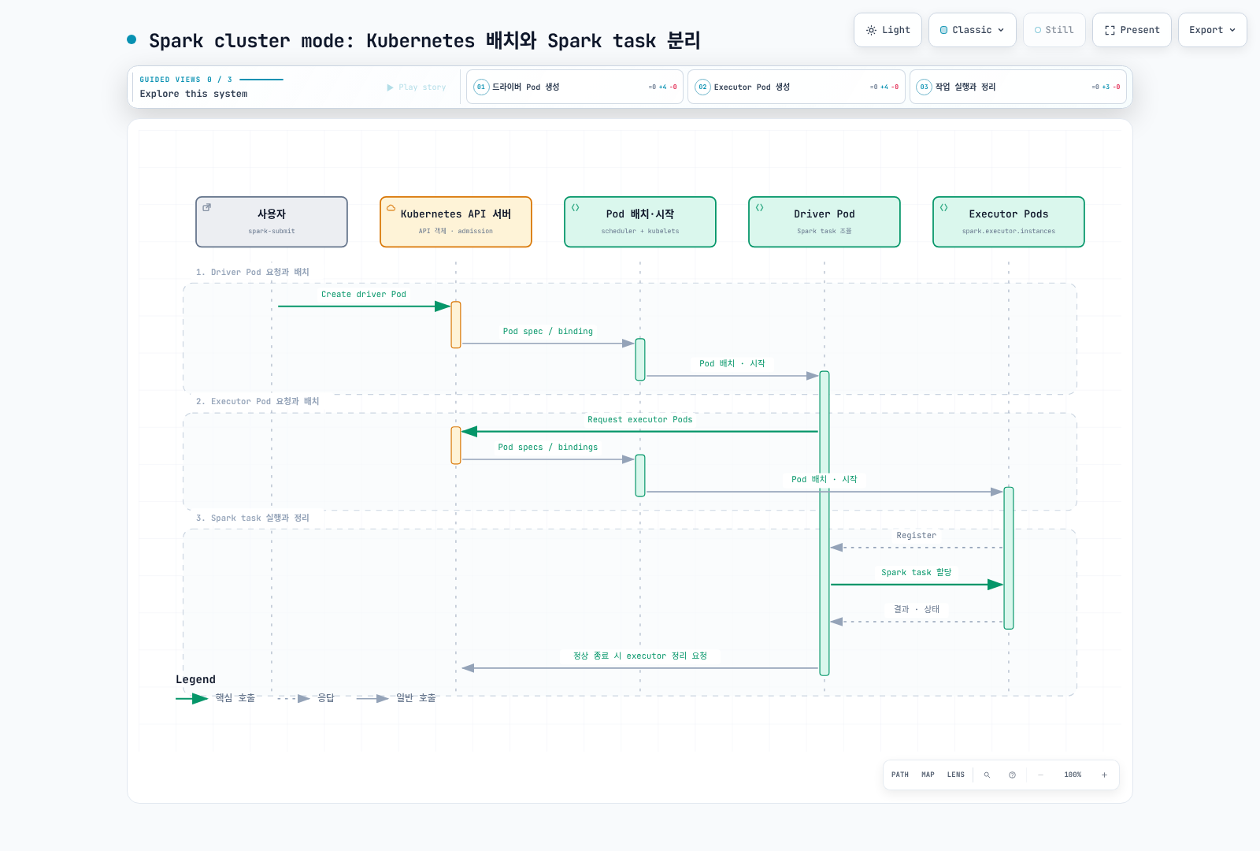Click the Pod spec / binding message label
1260x851 pixels.
click(x=548, y=332)
